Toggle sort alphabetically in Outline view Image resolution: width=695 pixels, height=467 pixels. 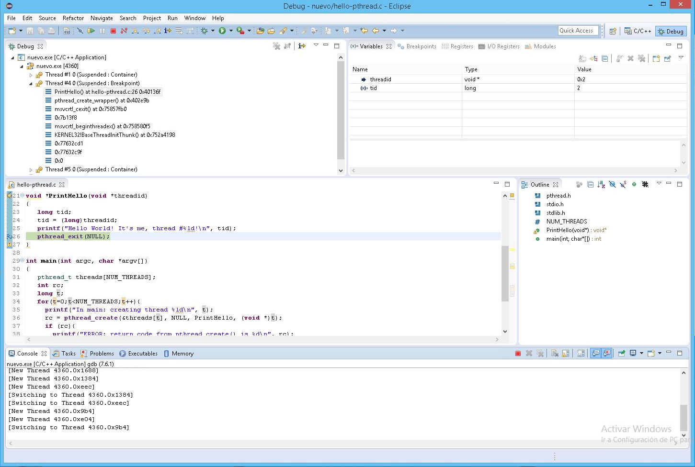pos(601,185)
